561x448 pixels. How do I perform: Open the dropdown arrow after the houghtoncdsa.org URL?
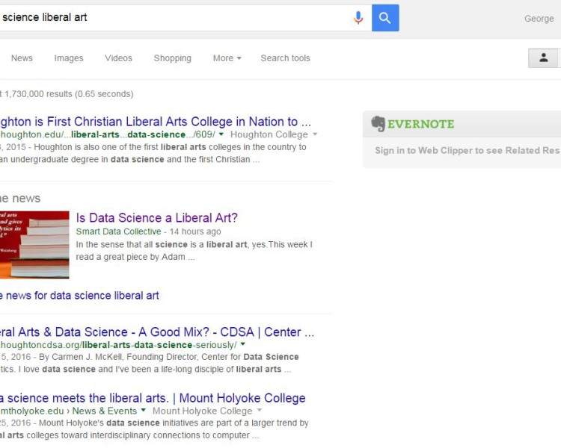pos(243,344)
